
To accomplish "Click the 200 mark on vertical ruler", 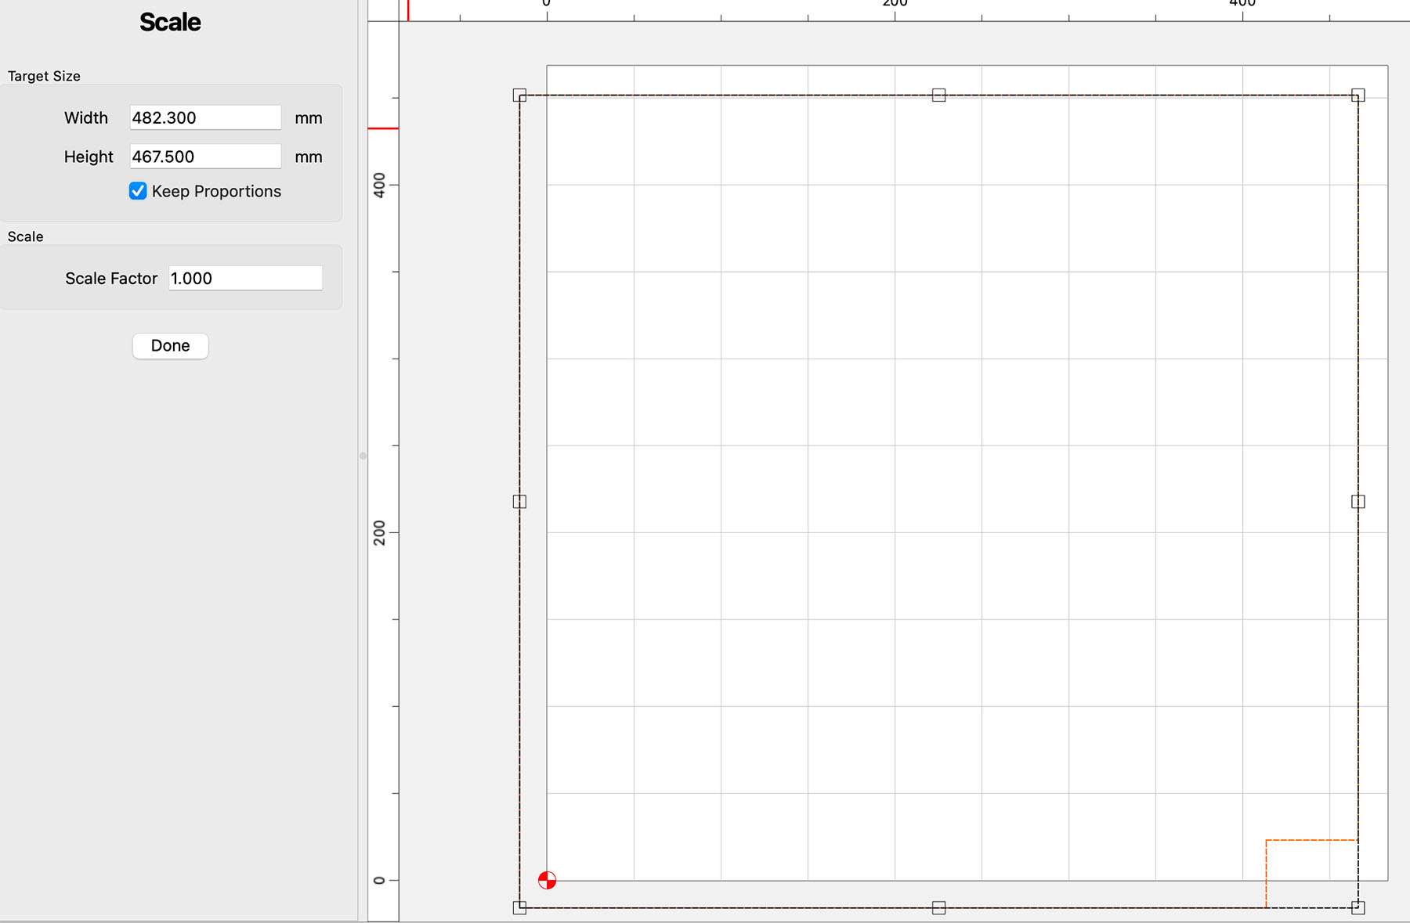I will tap(380, 532).
